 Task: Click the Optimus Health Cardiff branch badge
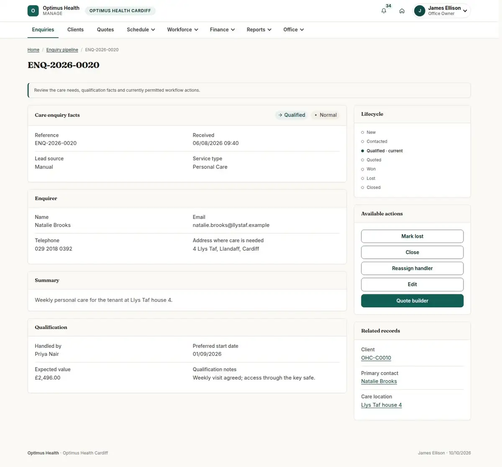click(x=120, y=11)
